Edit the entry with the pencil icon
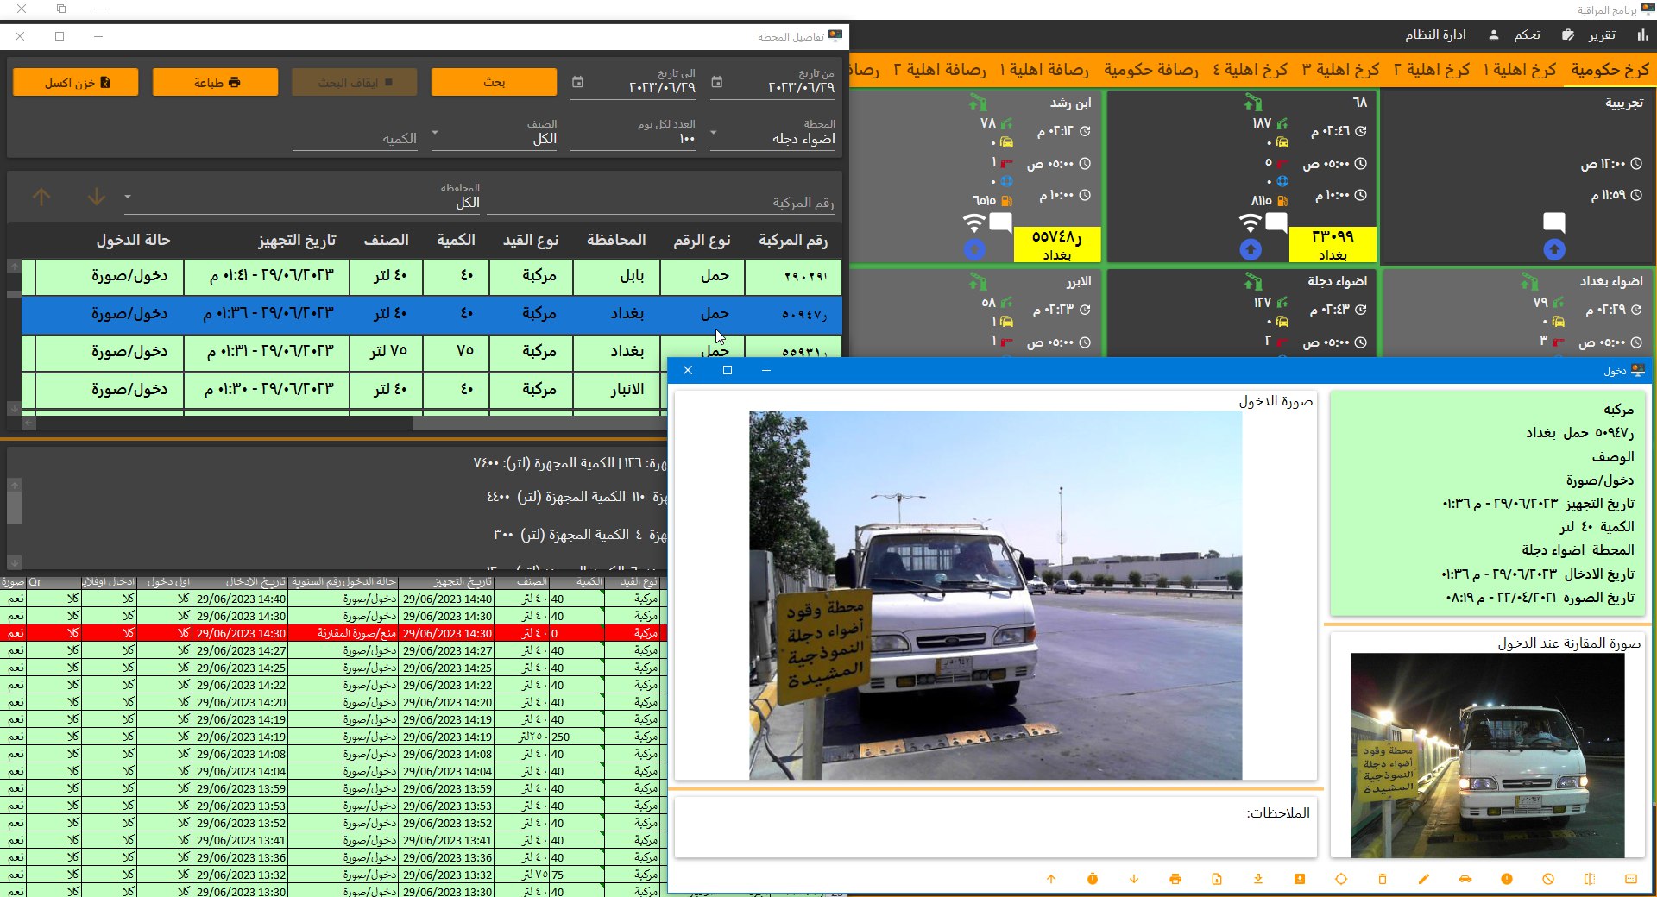 [x=1423, y=879]
